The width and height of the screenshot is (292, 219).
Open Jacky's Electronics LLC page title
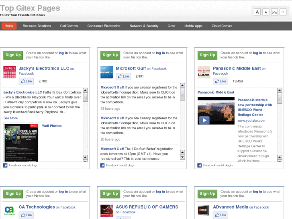pos(44,68)
